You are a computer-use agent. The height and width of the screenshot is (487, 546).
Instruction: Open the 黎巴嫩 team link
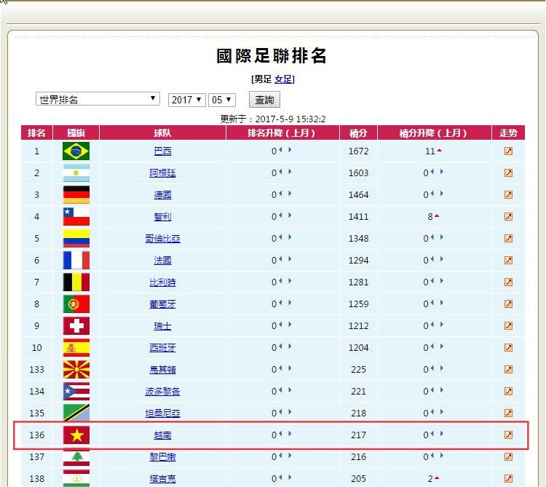[x=162, y=456]
